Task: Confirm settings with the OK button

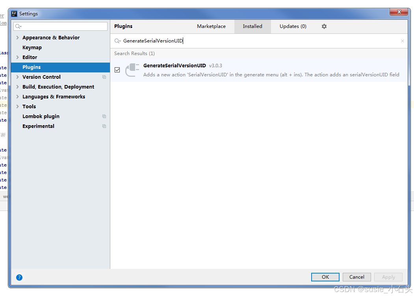Action: (325, 277)
